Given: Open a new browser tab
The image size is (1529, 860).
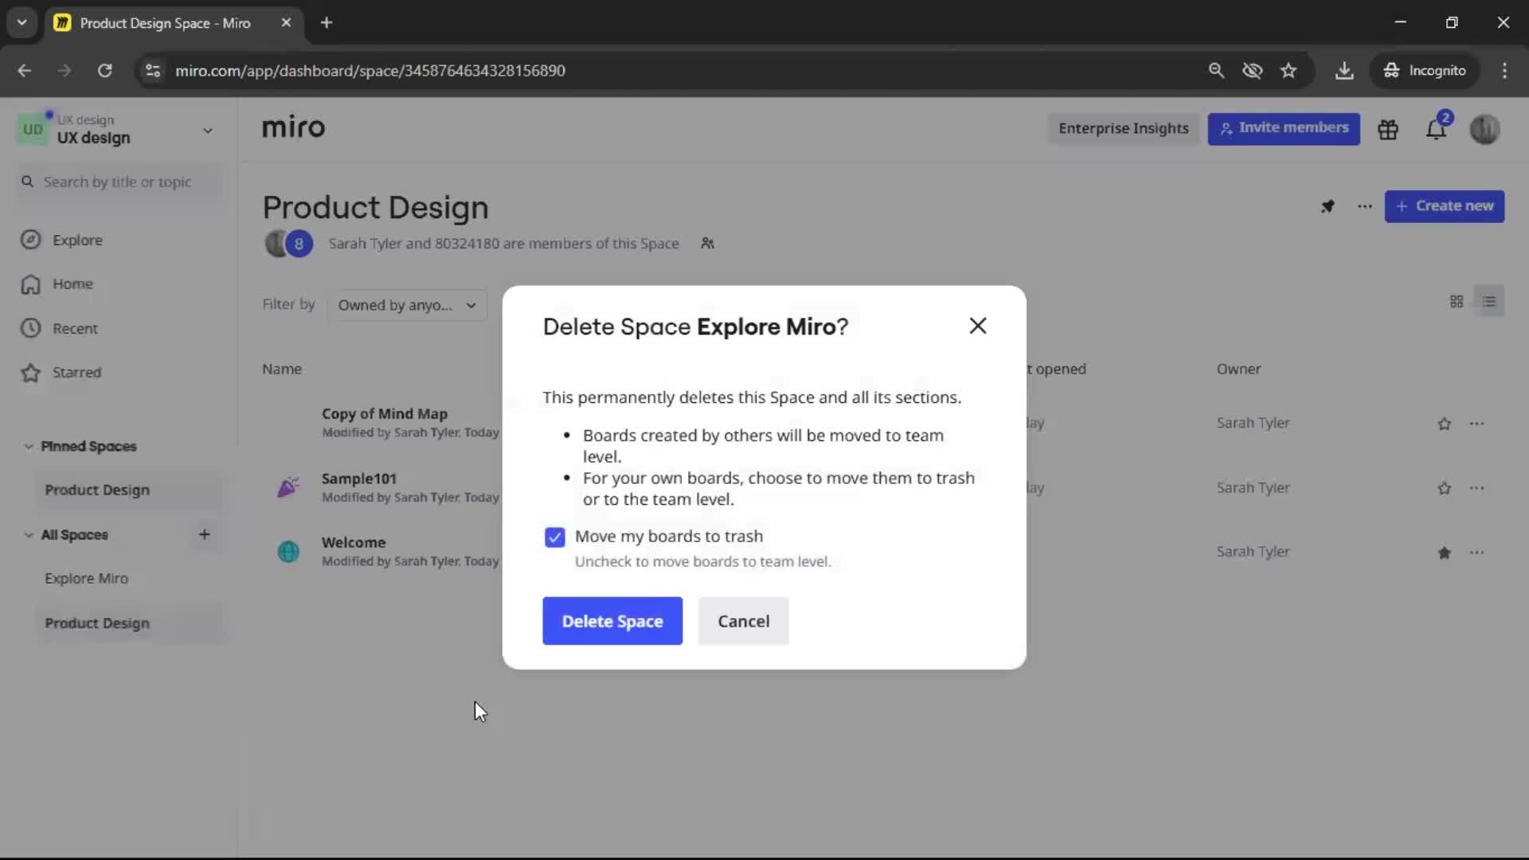Looking at the screenshot, I should (x=327, y=23).
